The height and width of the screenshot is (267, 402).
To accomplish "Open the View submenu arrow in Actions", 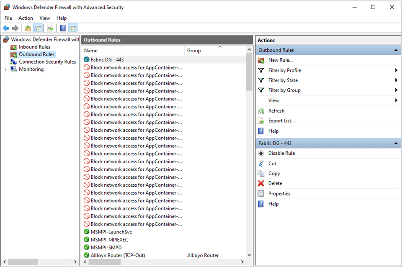I will pyautogui.click(x=396, y=100).
